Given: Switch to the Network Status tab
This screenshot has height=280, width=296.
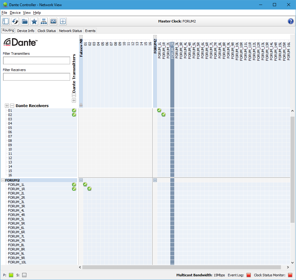Looking at the screenshot, I should [70, 30].
